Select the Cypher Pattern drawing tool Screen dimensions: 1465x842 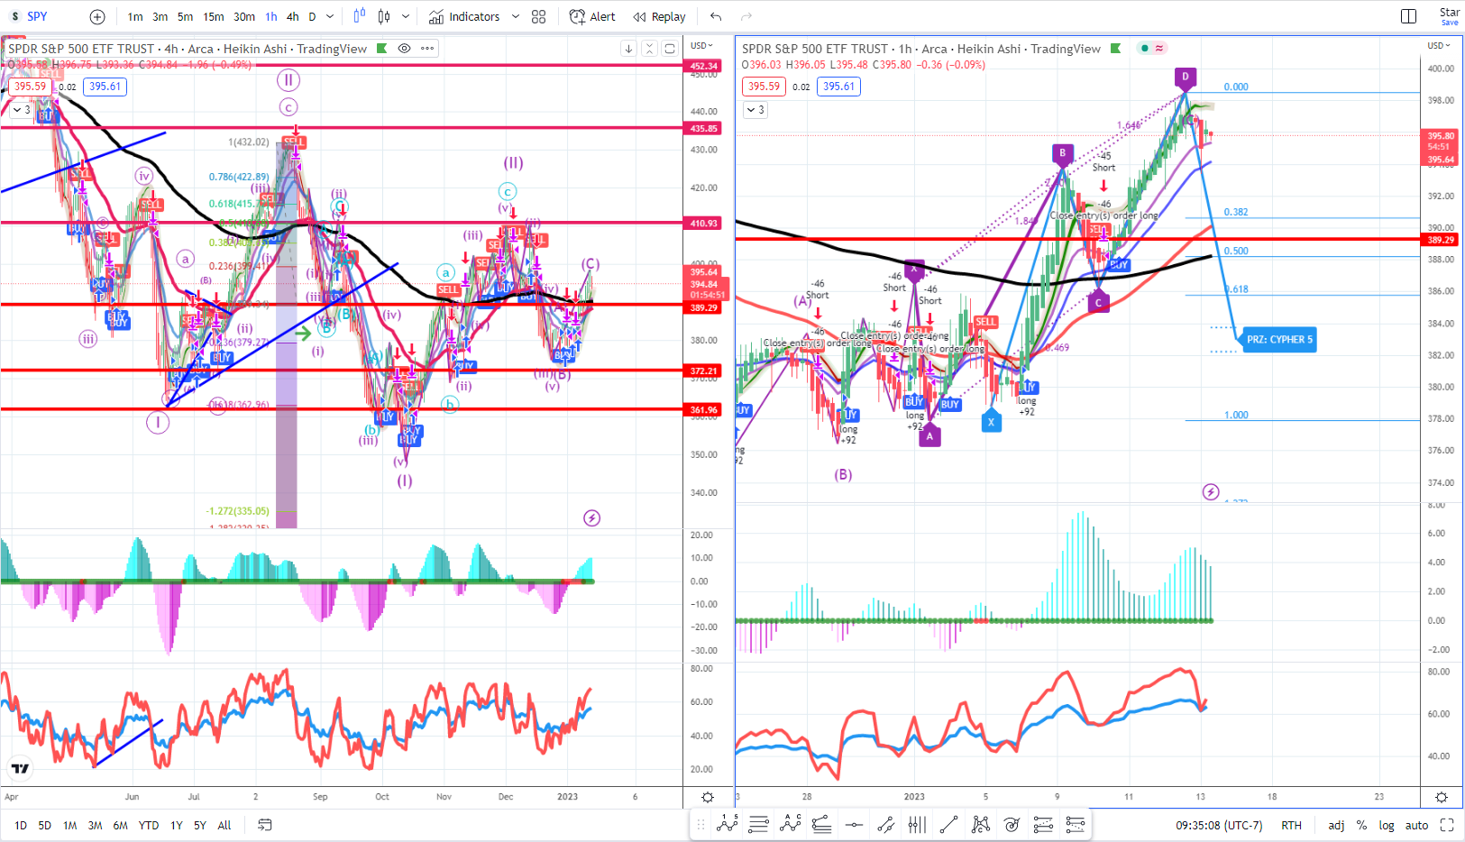point(980,824)
